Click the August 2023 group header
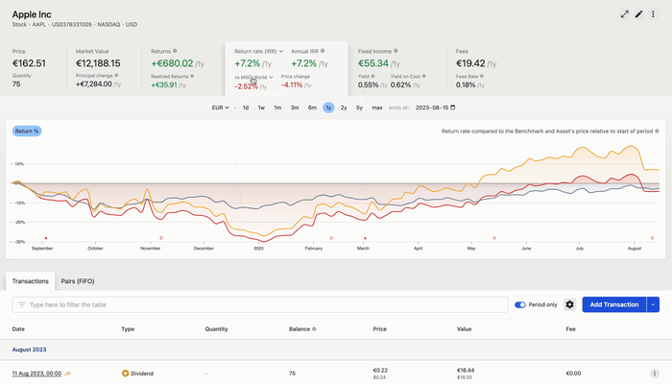This screenshot has width=672, height=384. [29, 349]
